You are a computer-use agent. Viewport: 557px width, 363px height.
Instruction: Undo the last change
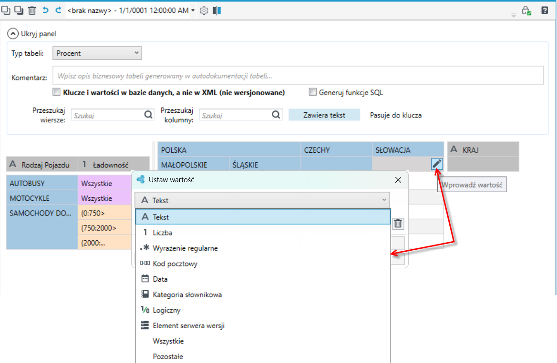point(45,10)
